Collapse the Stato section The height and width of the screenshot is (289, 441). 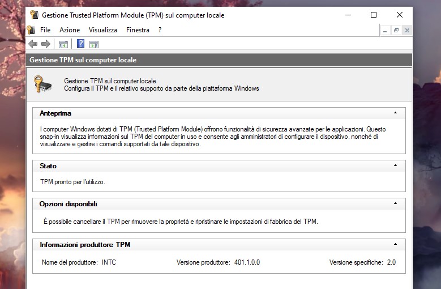(x=395, y=165)
